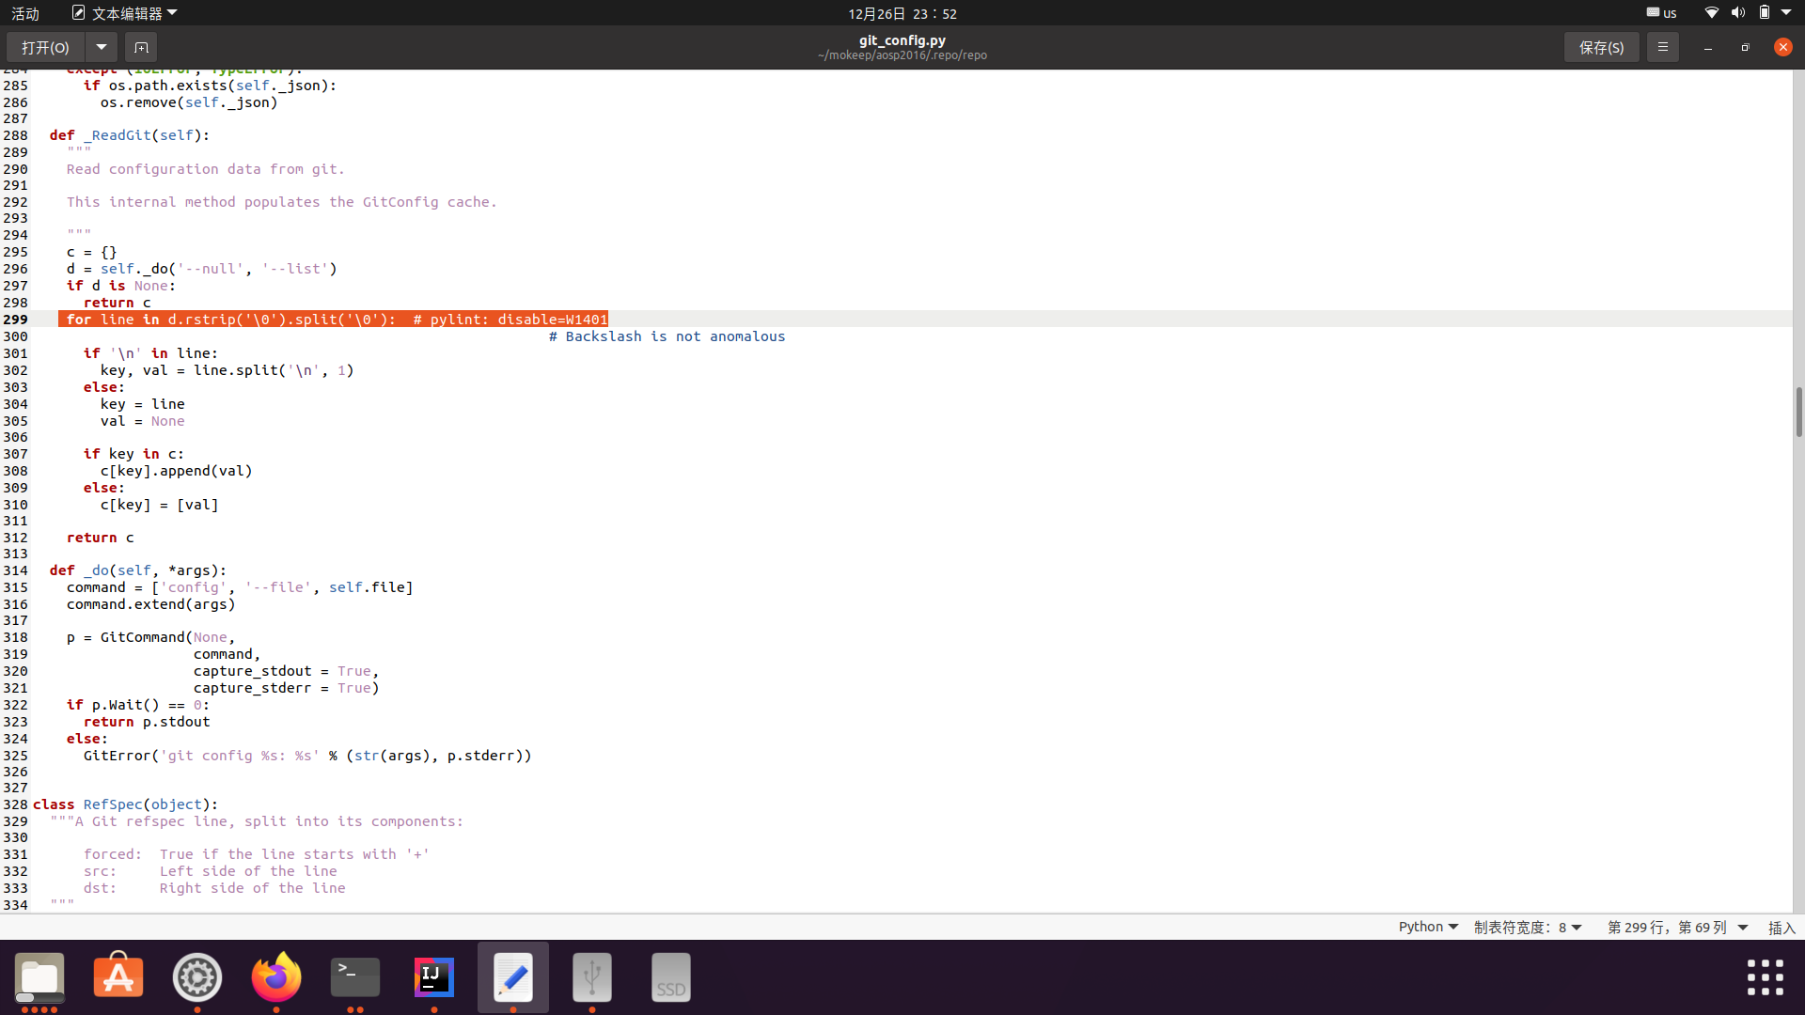Screen dimensions: 1805x1015
Task: Open the Files manager from the dock
Action: click(39, 976)
